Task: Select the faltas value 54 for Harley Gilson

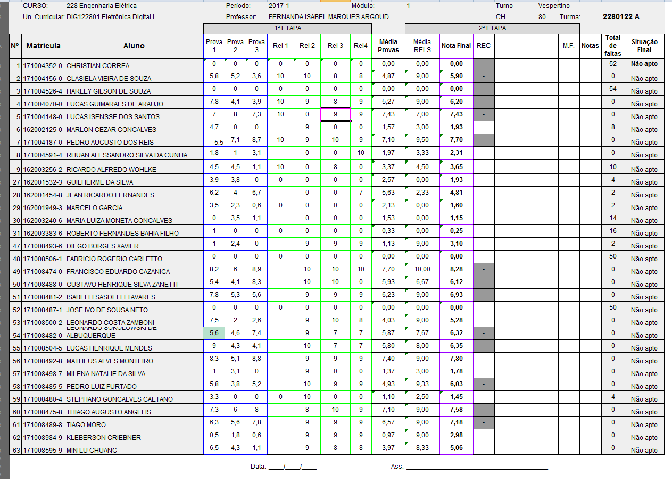Action: click(613, 89)
